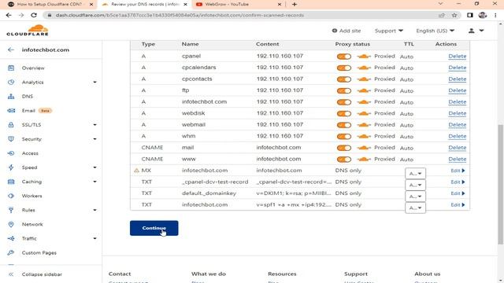Delete the cpanel A record

tap(457, 56)
